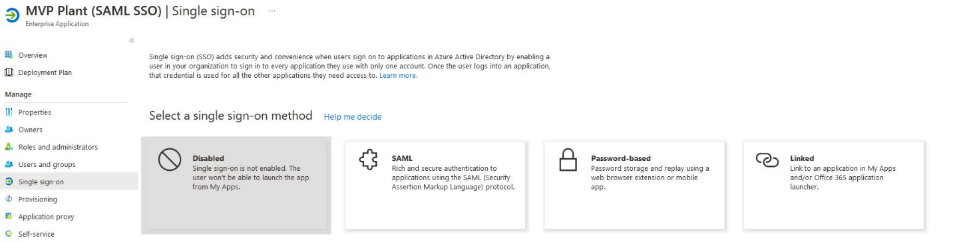Click the Overview icon in sidebar
953x242 pixels.
pyautogui.click(x=9, y=55)
